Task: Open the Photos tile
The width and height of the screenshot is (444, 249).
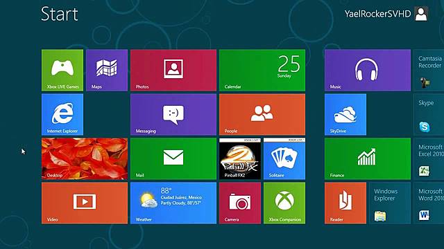Action: (x=173, y=71)
